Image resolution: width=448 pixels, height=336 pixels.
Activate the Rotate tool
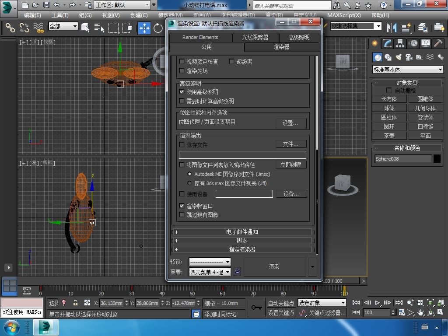point(157,28)
